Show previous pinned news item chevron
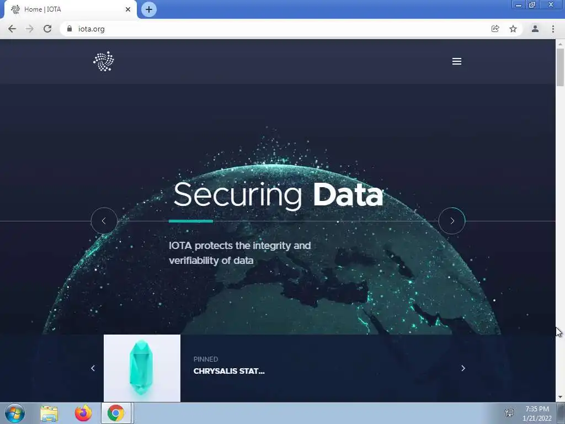The image size is (565, 424). [x=93, y=368]
